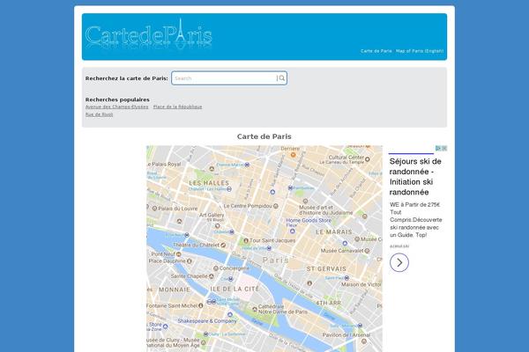The width and height of the screenshot is (529, 352).
Task: Click the ILE DE LA CITÉ map label
Action: (235, 289)
